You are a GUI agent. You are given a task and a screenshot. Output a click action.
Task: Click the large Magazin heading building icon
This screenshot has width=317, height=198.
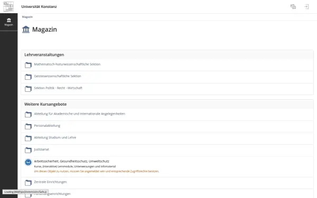pos(26,29)
